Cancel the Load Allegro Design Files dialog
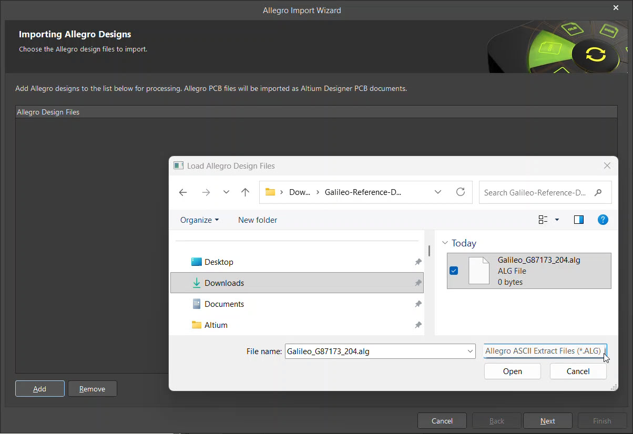The height and width of the screenshot is (434, 633). click(578, 371)
